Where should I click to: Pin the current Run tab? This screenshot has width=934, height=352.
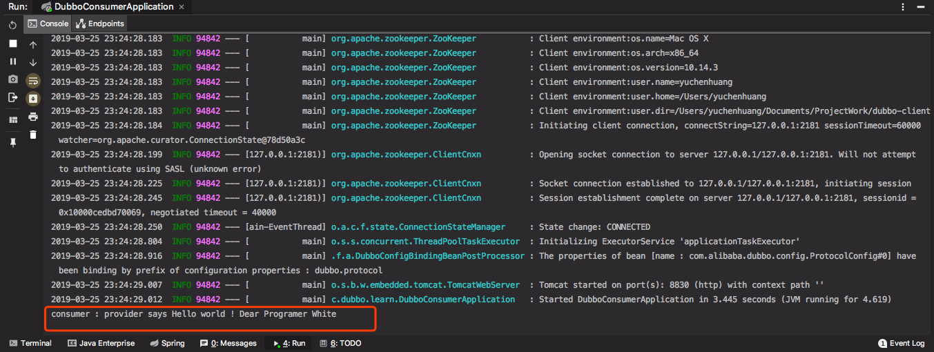(x=12, y=141)
